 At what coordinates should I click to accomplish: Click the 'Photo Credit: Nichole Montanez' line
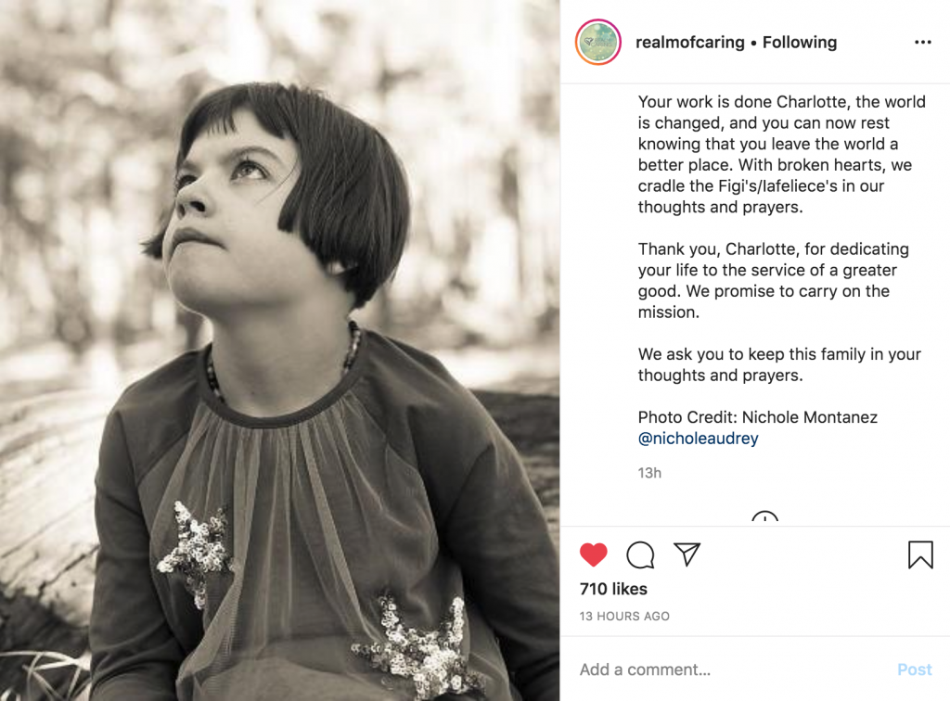click(x=758, y=417)
